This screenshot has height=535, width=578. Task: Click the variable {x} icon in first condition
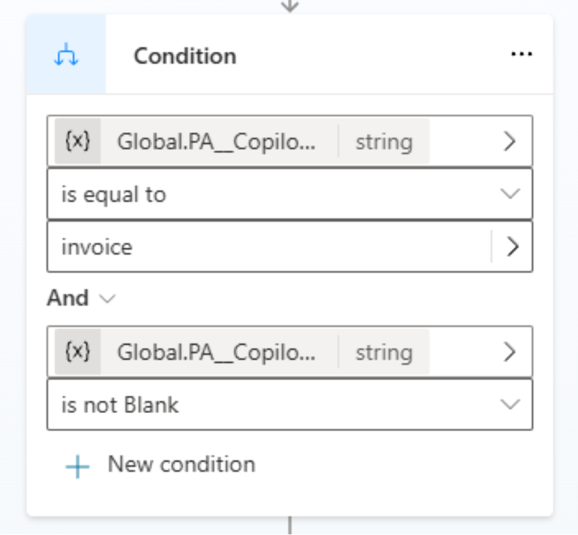point(77,141)
